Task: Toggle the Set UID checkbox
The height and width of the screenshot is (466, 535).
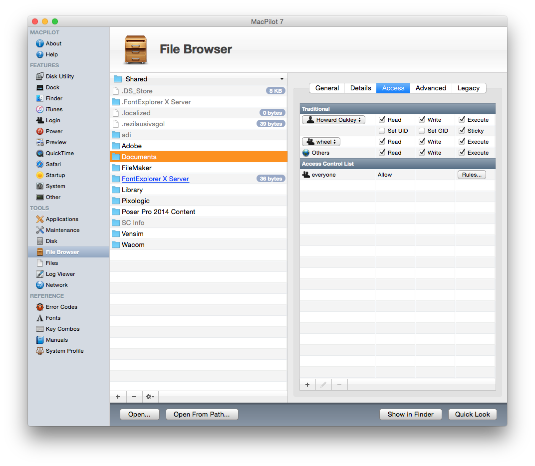Action: click(x=382, y=131)
